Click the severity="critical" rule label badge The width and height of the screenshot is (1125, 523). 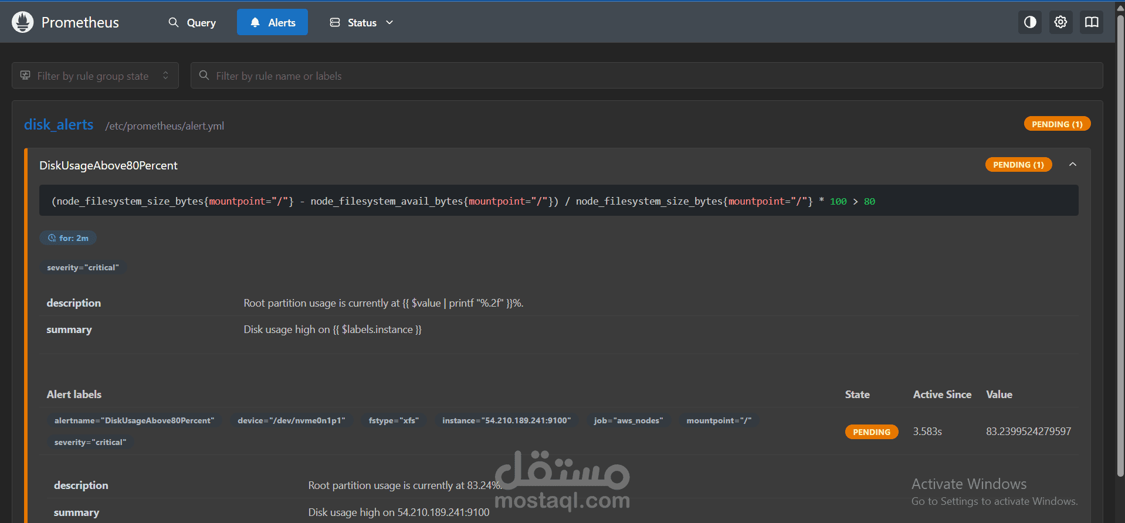click(x=83, y=267)
